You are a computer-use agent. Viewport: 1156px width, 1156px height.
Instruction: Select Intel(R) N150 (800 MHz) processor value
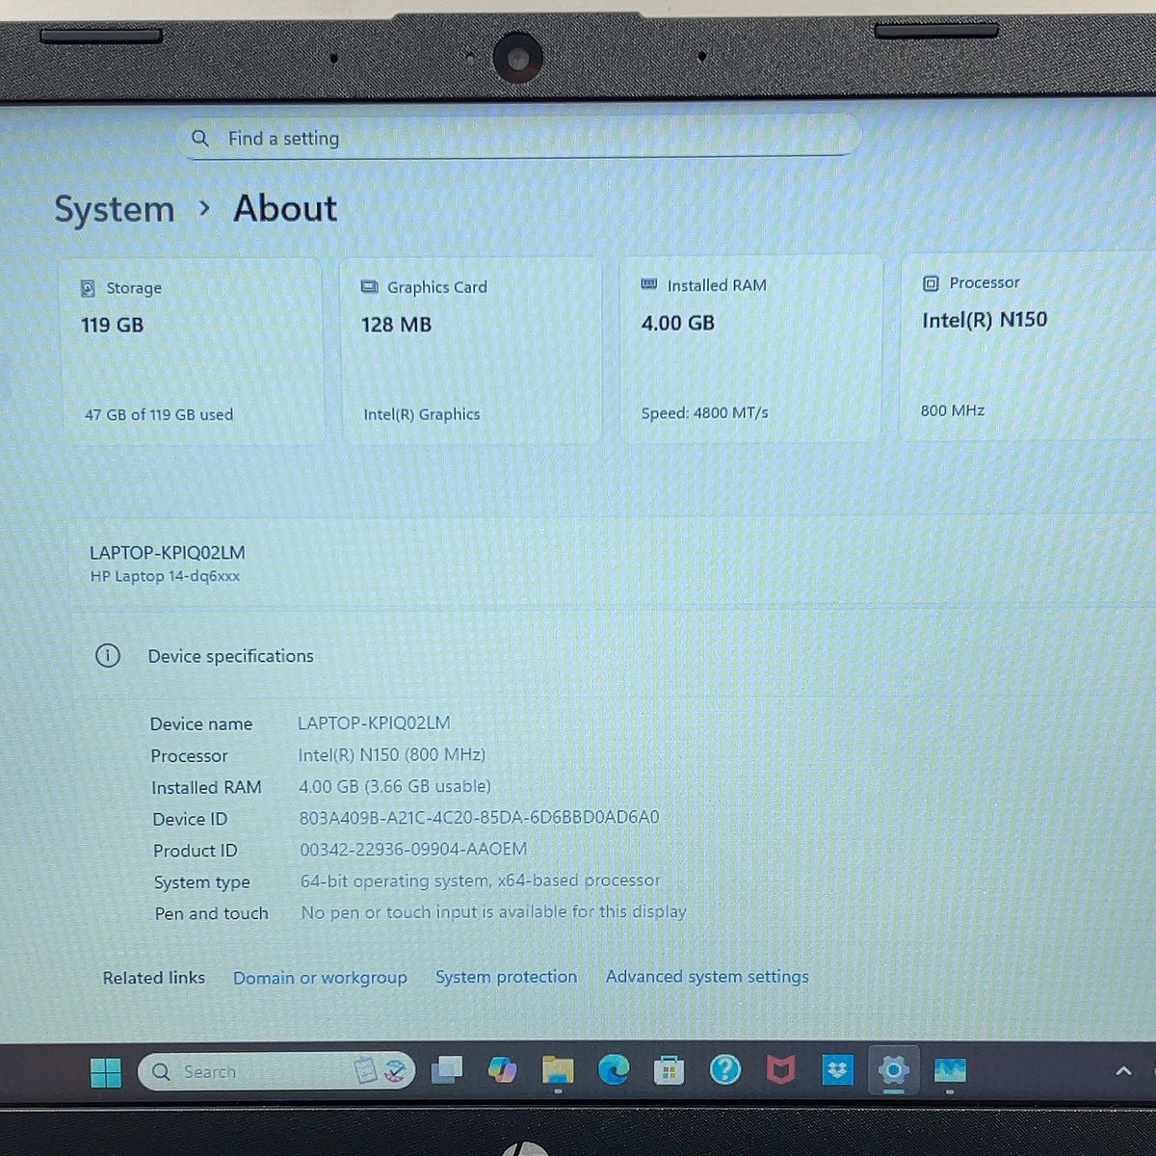point(391,754)
